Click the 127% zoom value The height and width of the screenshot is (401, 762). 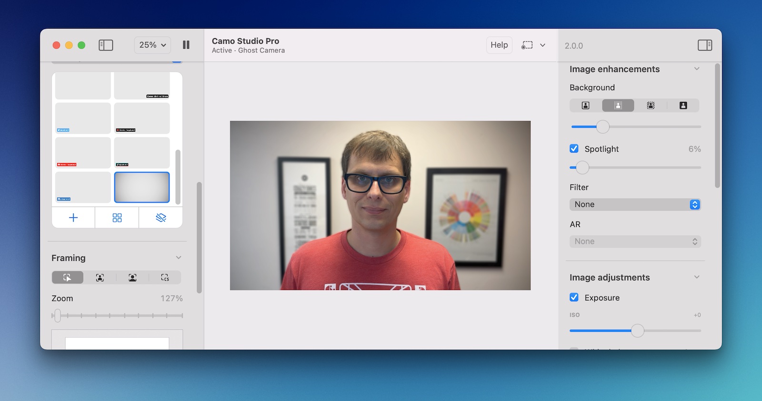click(171, 298)
